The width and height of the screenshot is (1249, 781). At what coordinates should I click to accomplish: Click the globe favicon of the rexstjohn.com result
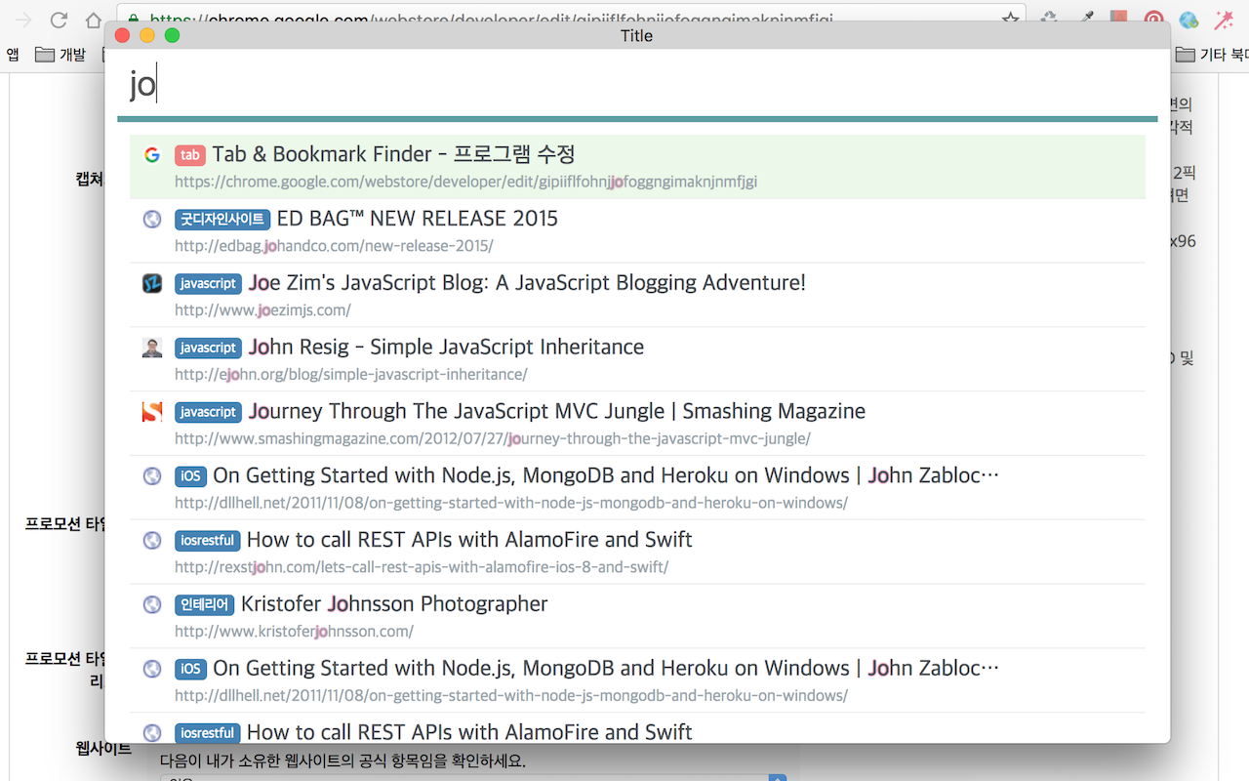[x=152, y=540]
